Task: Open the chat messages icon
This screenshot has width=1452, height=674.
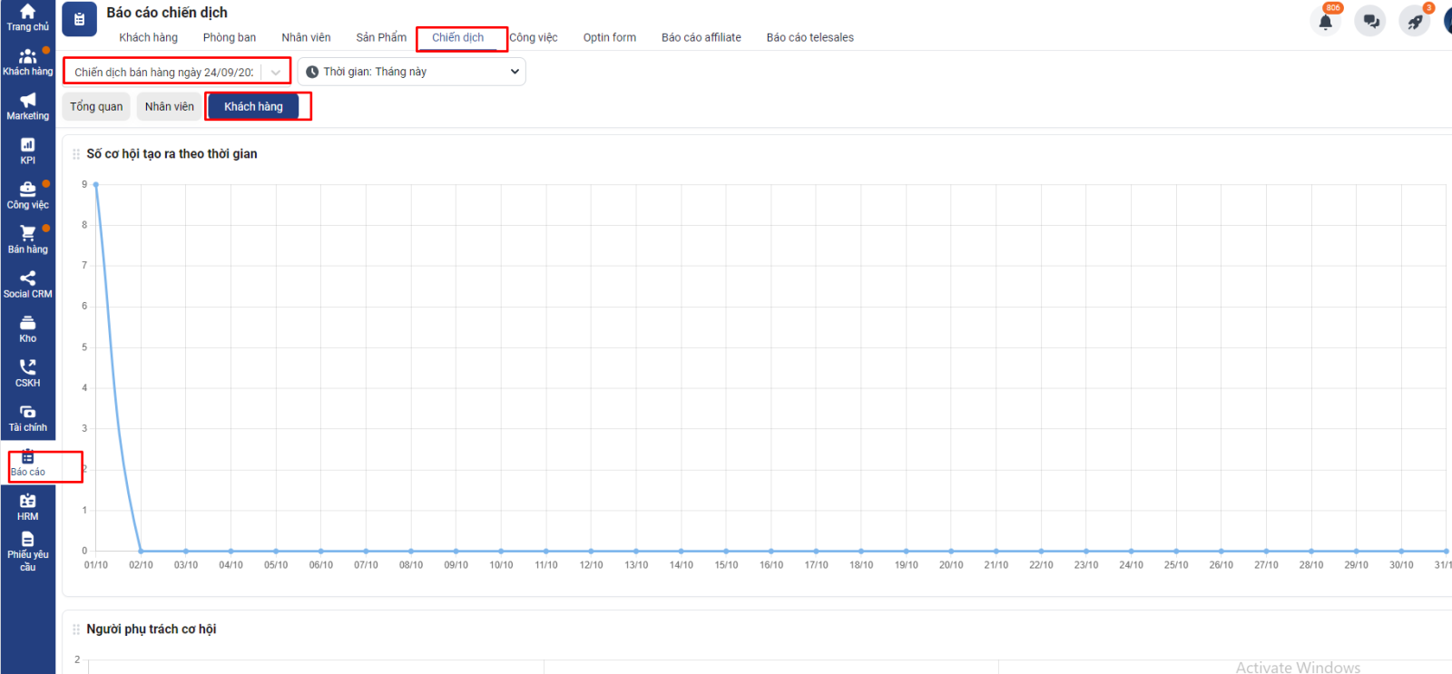Action: tap(1370, 21)
